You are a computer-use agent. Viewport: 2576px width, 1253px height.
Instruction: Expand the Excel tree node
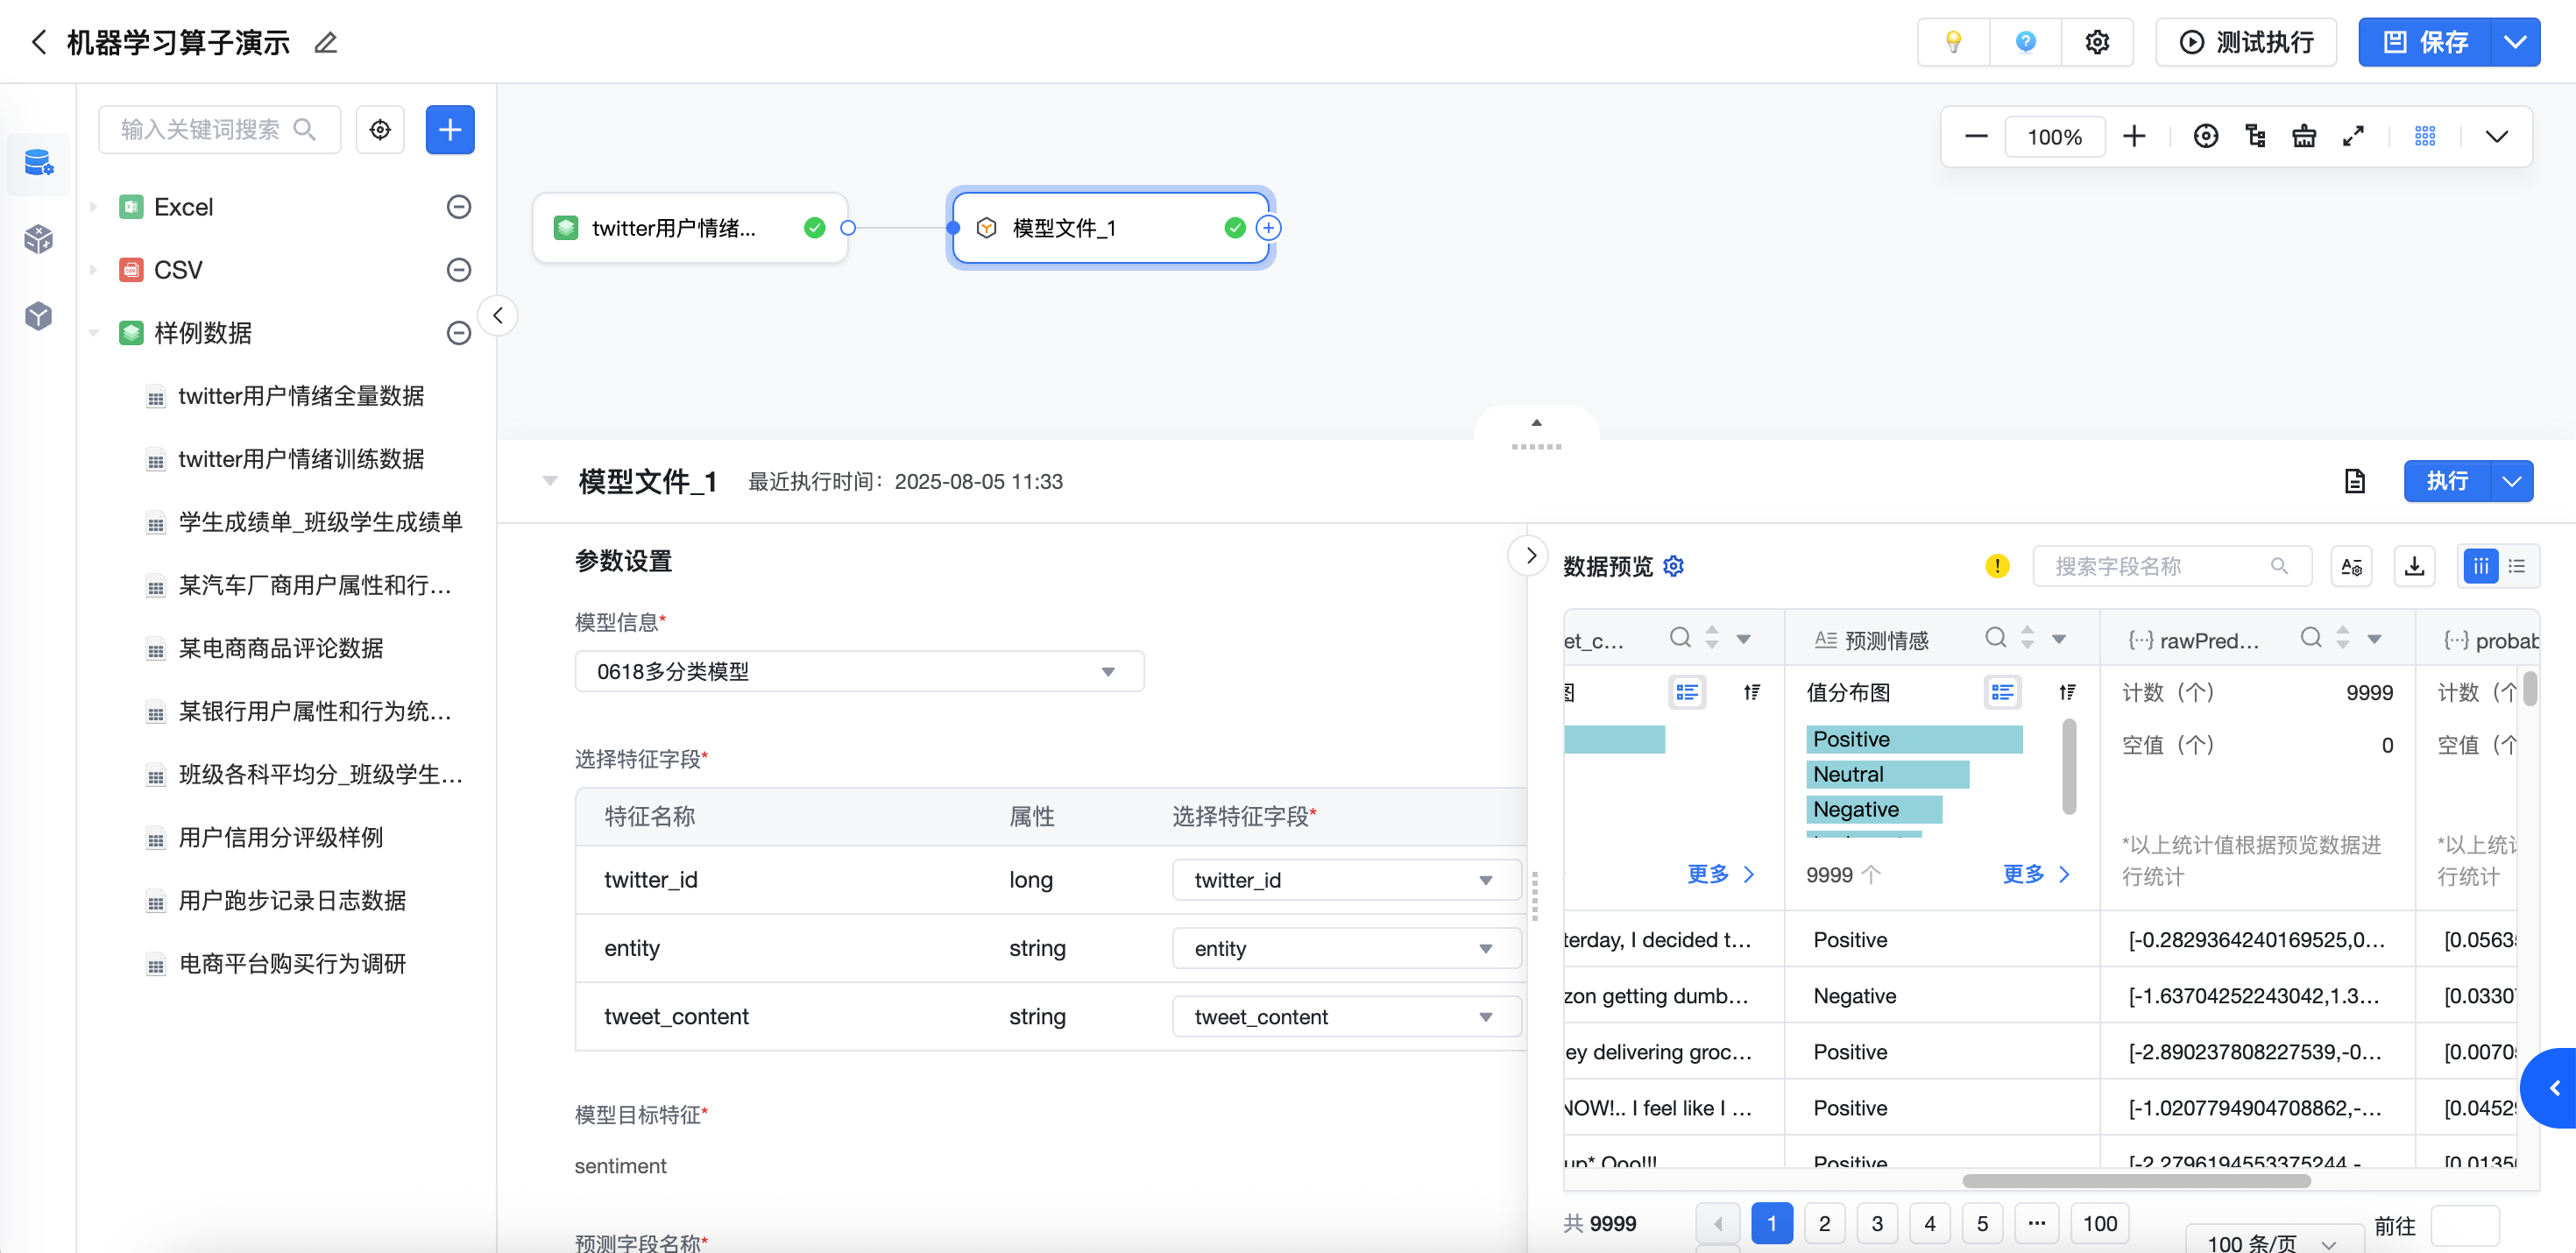[x=94, y=207]
